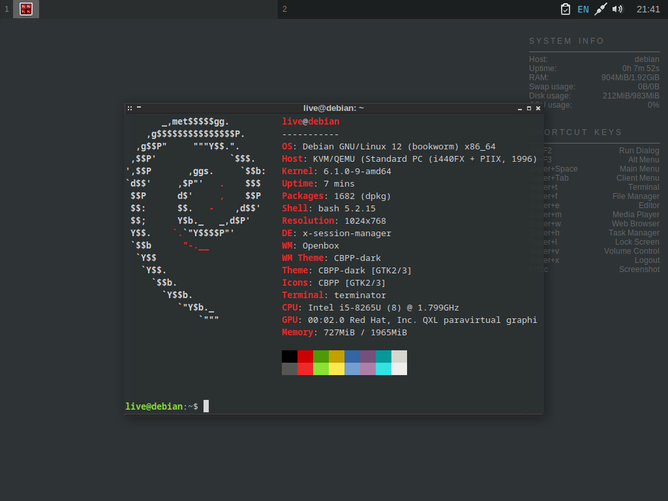The width and height of the screenshot is (668, 501).
Task: Click the dotted grip icon on terminal title bar
Action: pyautogui.click(x=130, y=108)
